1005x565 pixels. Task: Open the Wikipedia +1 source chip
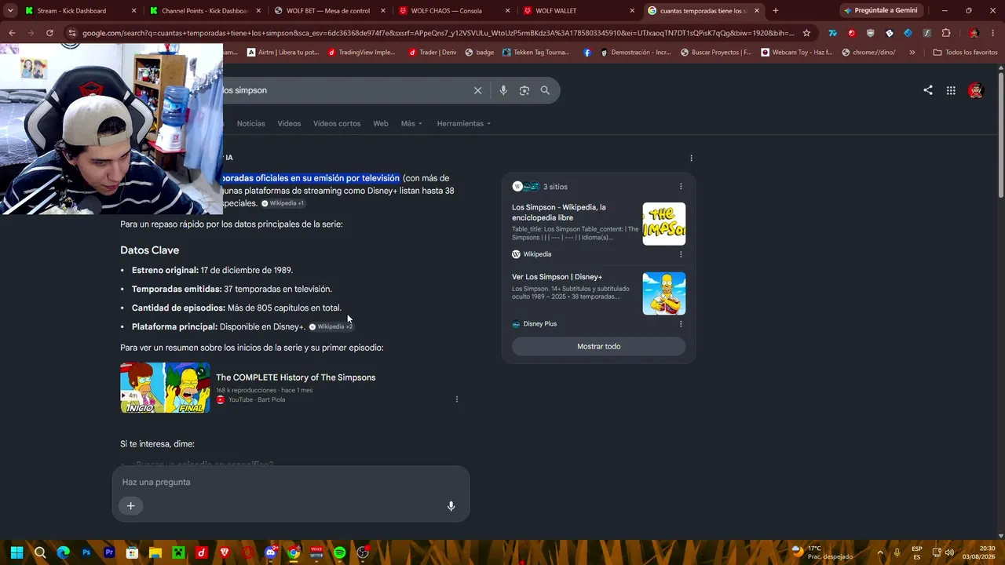(x=283, y=203)
